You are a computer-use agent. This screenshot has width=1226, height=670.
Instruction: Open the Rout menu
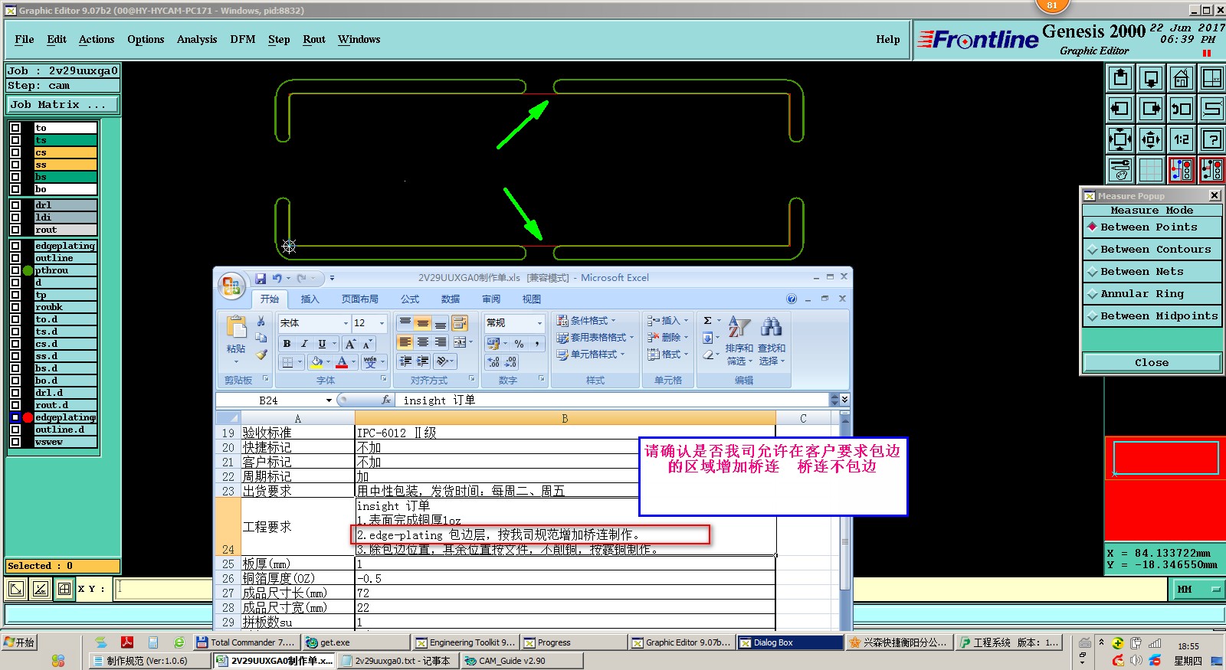(x=314, y=40)
